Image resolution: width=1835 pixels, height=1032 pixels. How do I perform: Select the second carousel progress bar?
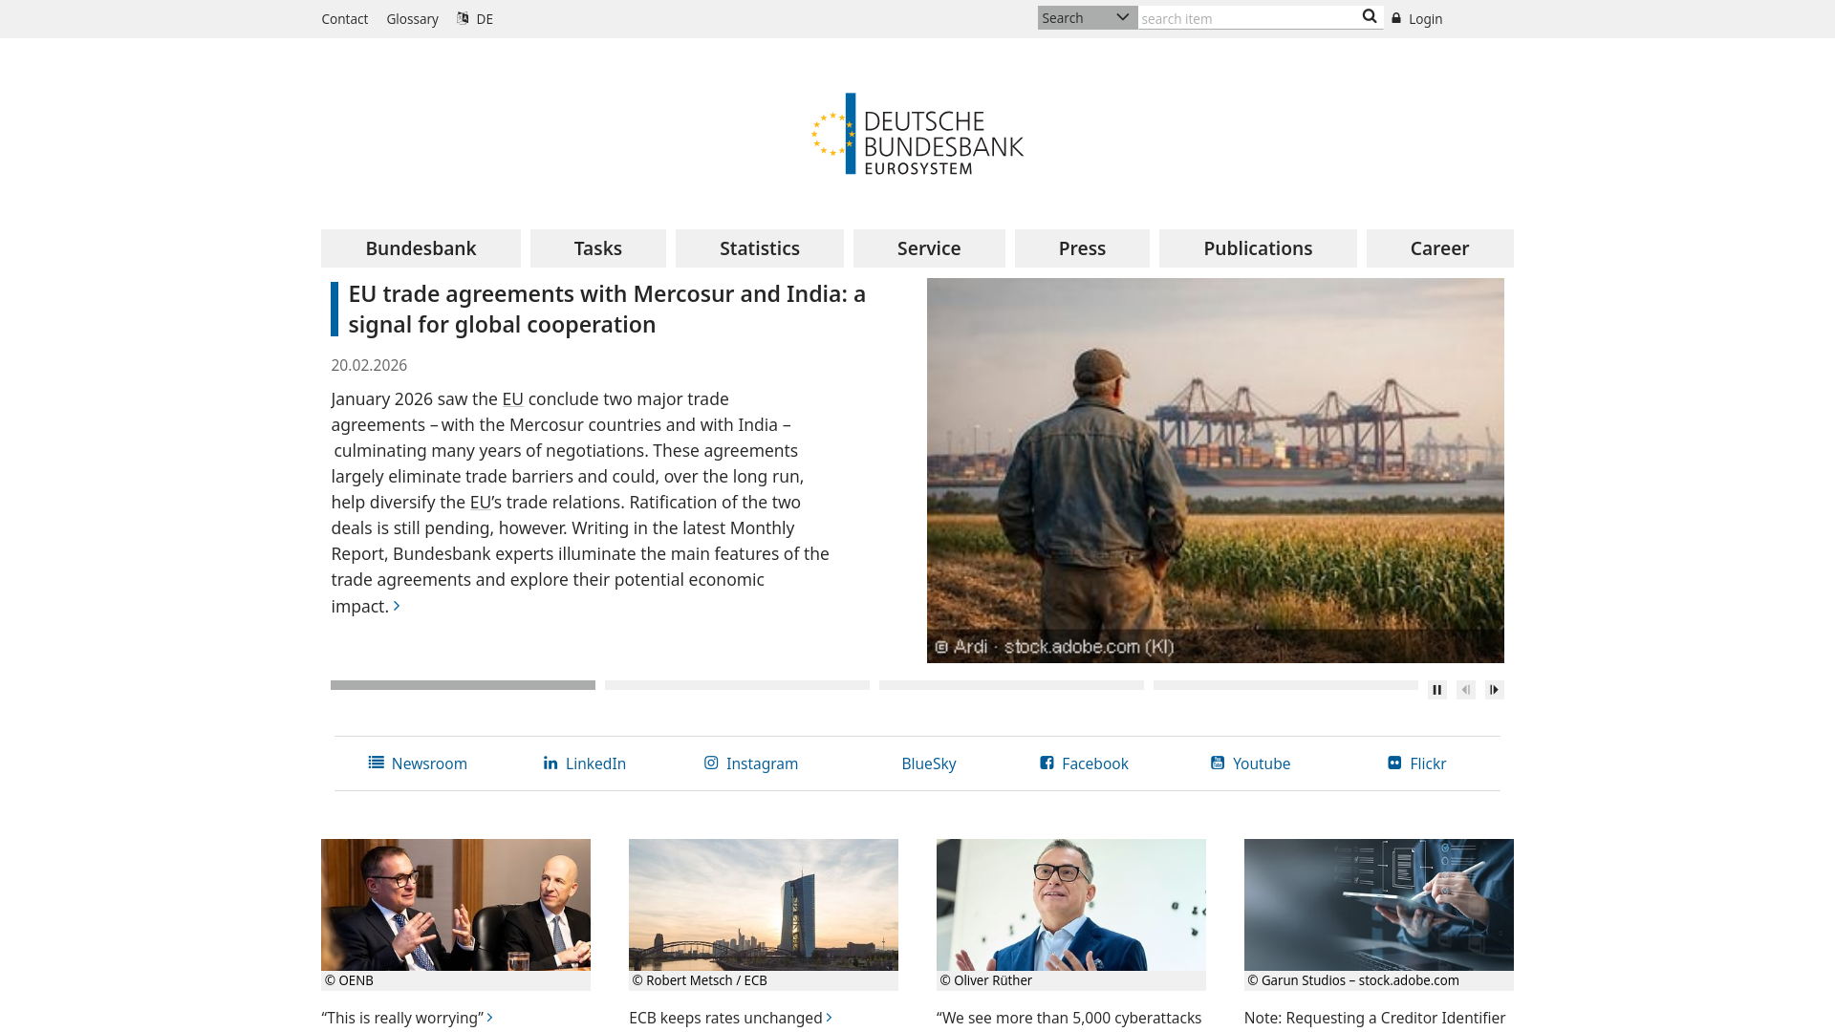(737, 685)
